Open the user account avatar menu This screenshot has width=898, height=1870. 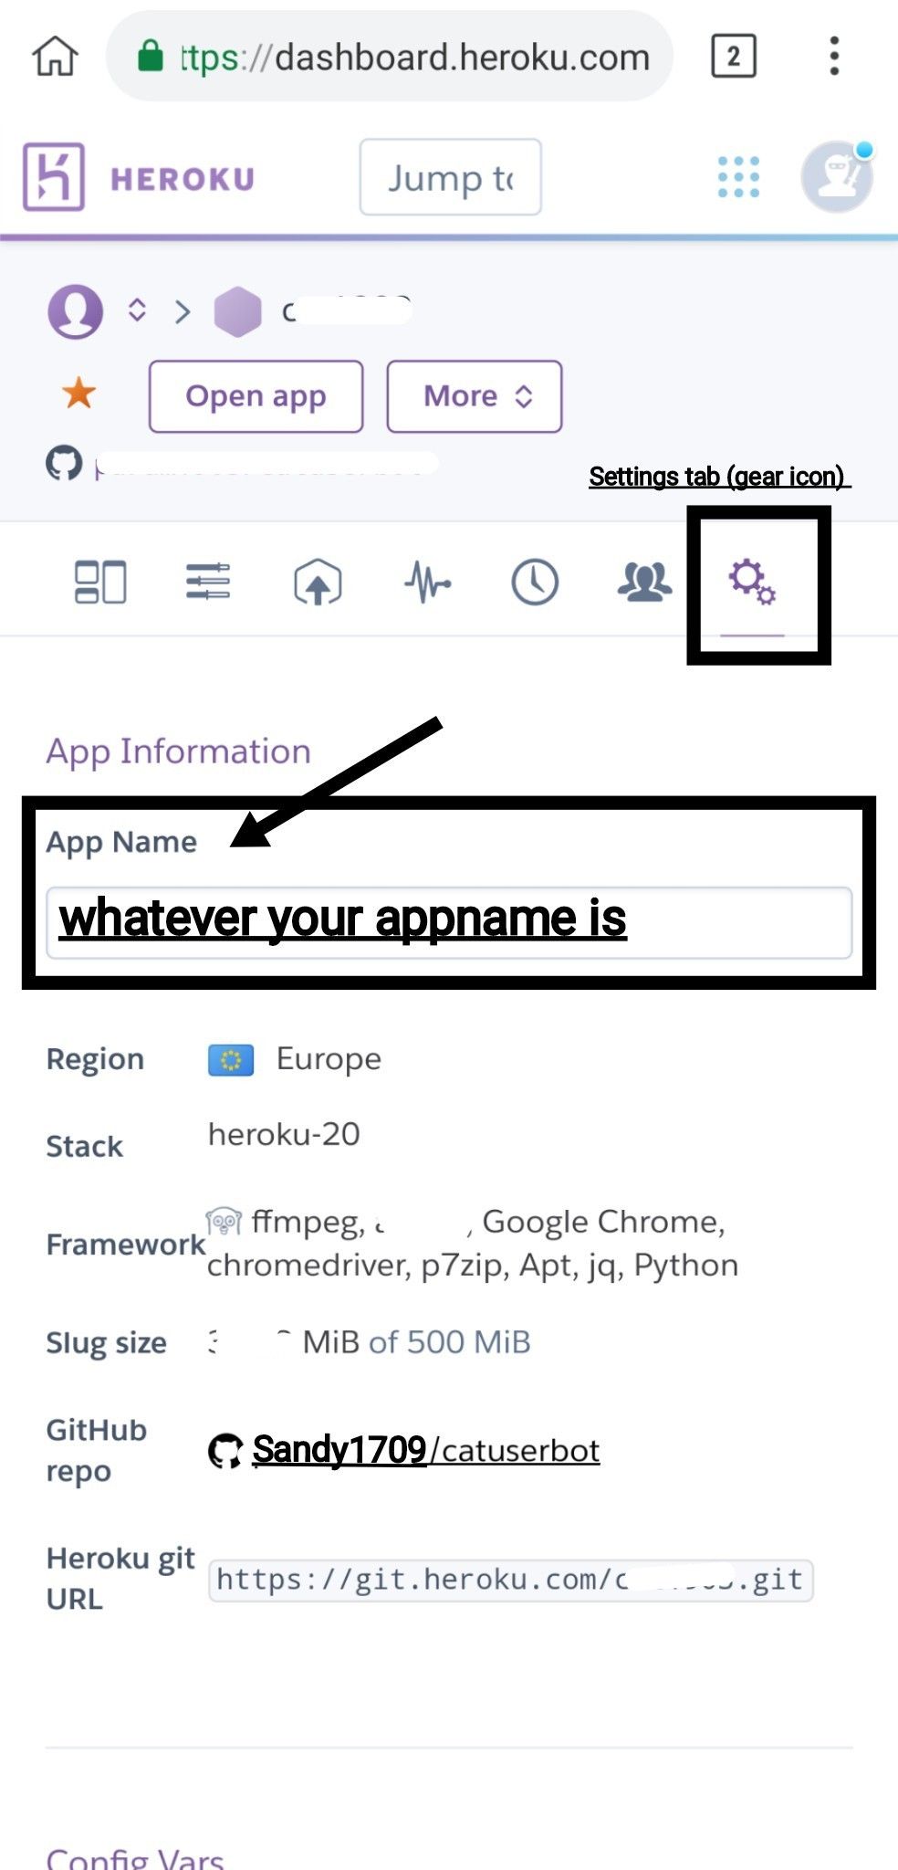(837, 177)
